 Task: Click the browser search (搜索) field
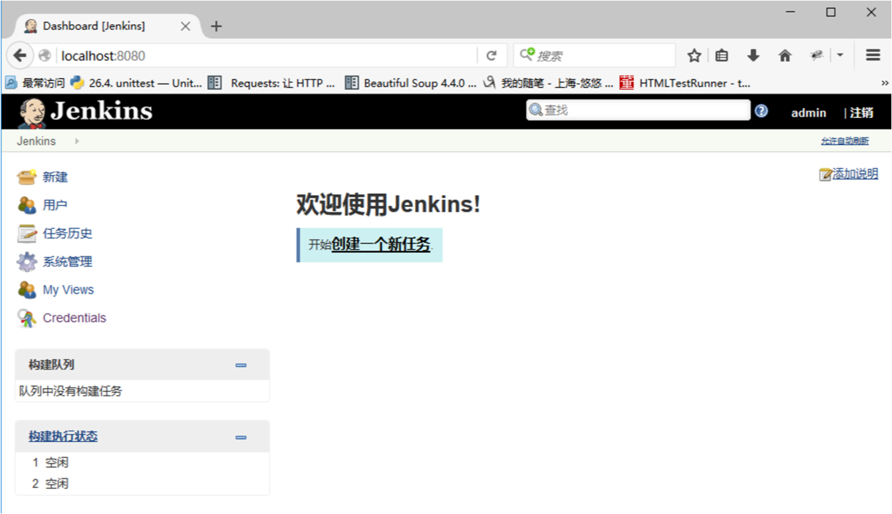click(x=594, y=56)
